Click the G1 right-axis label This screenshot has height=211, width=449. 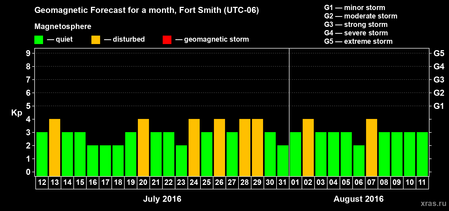pyautogui.click(x=439, y=106)
